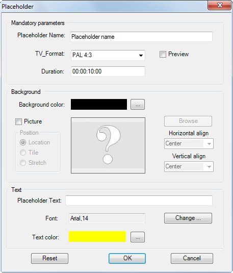This screenshot has width=233, height=273.
Task: Open text color picker ellipsis button
Action: pyautogui.click(x=138, y=237)
